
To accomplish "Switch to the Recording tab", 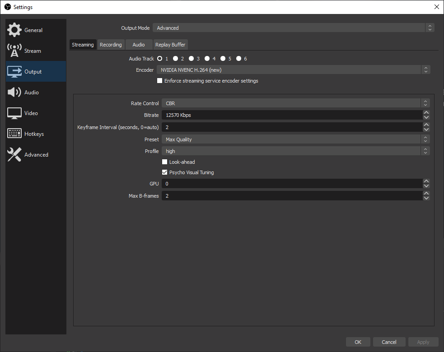I will pyautogui.click(x=111, y=44).
